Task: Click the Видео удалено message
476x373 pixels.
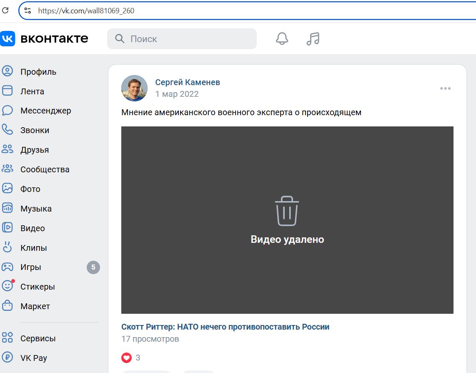Action: [x=287, y=239]
